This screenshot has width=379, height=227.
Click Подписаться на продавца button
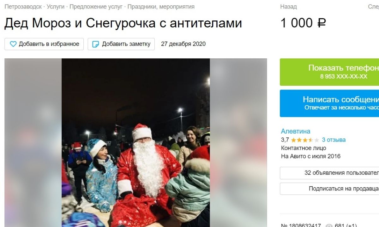coord(329,189)
